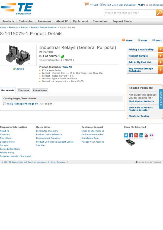This screenshot has height=230, width=163.
Task: Click the Share icon
Action: [123, 40]
